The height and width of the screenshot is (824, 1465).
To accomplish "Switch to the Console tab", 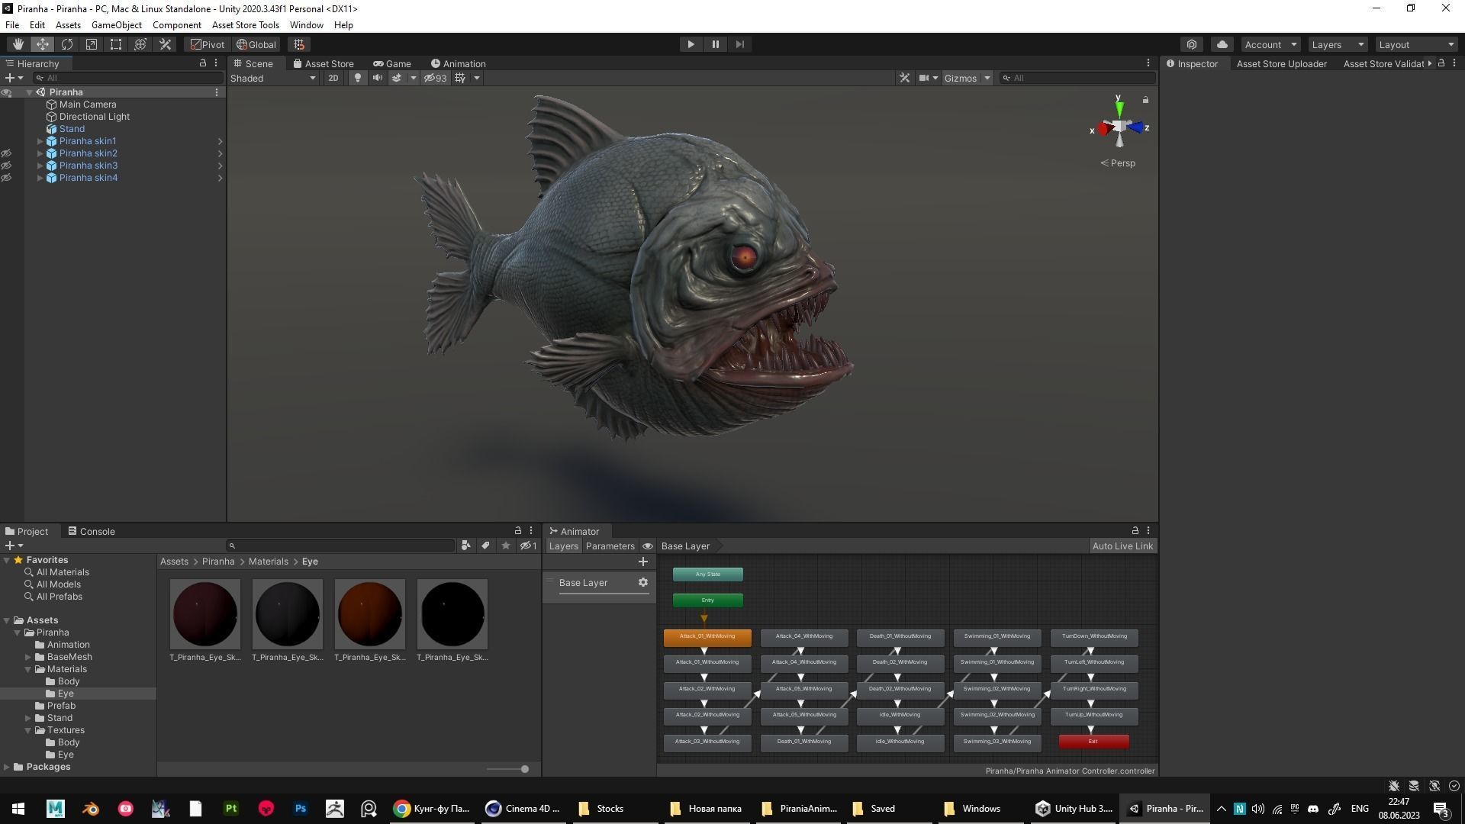I will click(92, 531).
